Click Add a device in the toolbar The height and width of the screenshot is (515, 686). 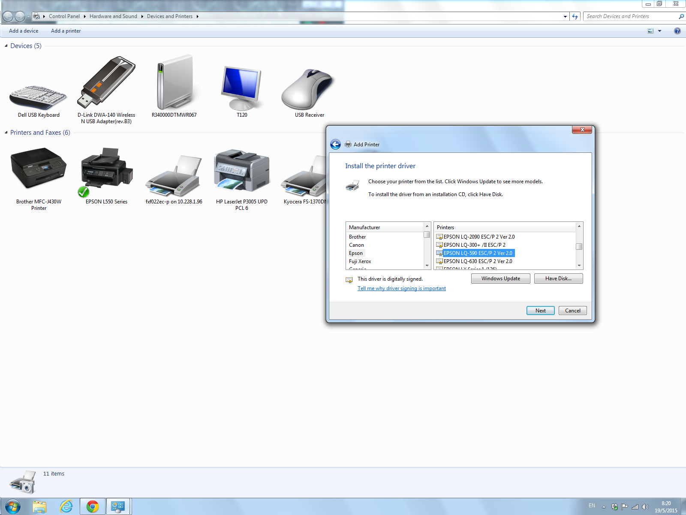click(x=24, y=31)
